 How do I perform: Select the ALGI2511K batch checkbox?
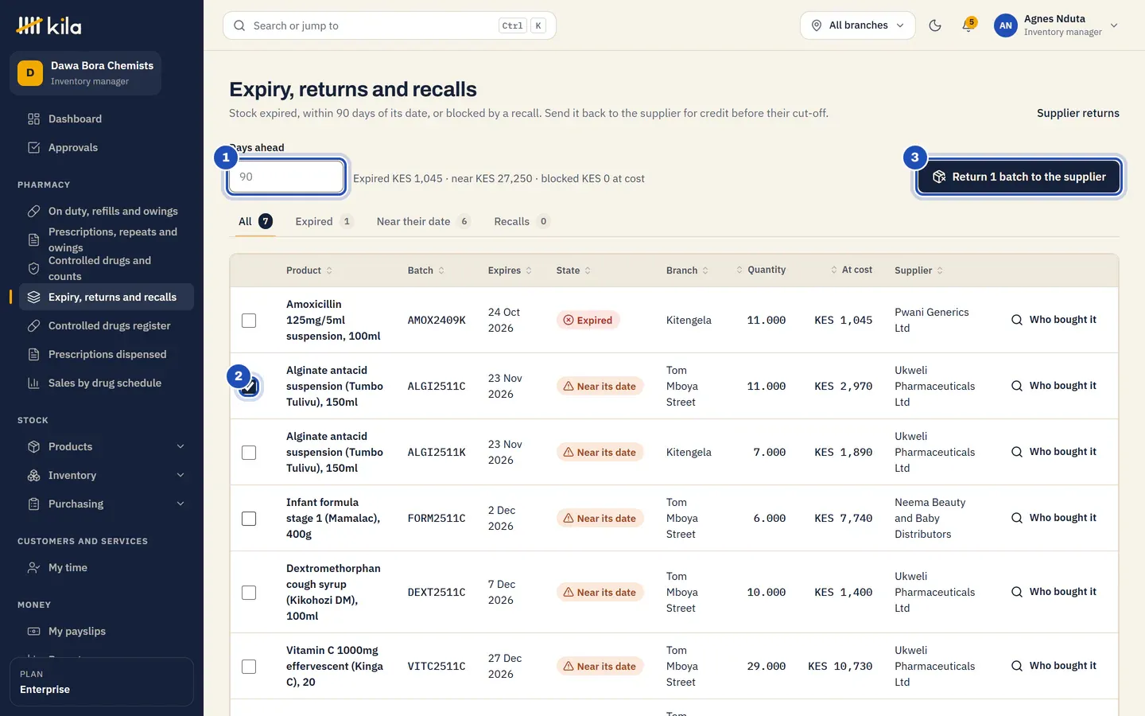(249, 453)
